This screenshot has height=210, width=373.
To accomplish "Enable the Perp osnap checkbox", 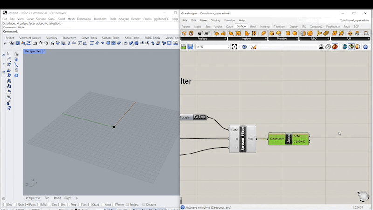I will 69,205.
